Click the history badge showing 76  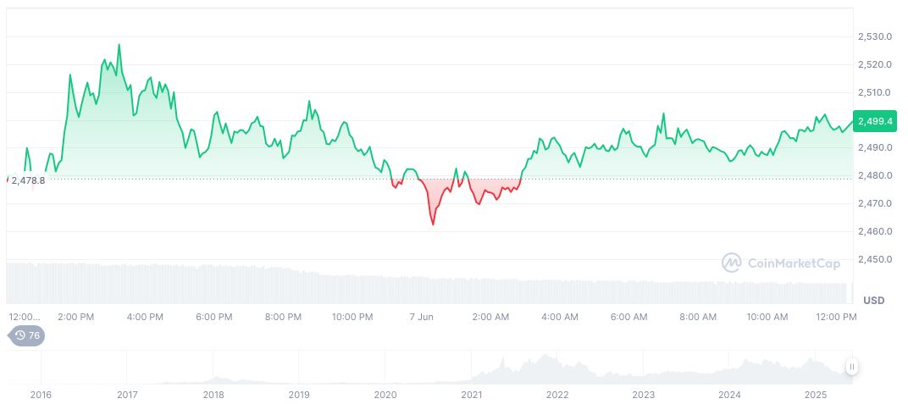coord(27,335)
